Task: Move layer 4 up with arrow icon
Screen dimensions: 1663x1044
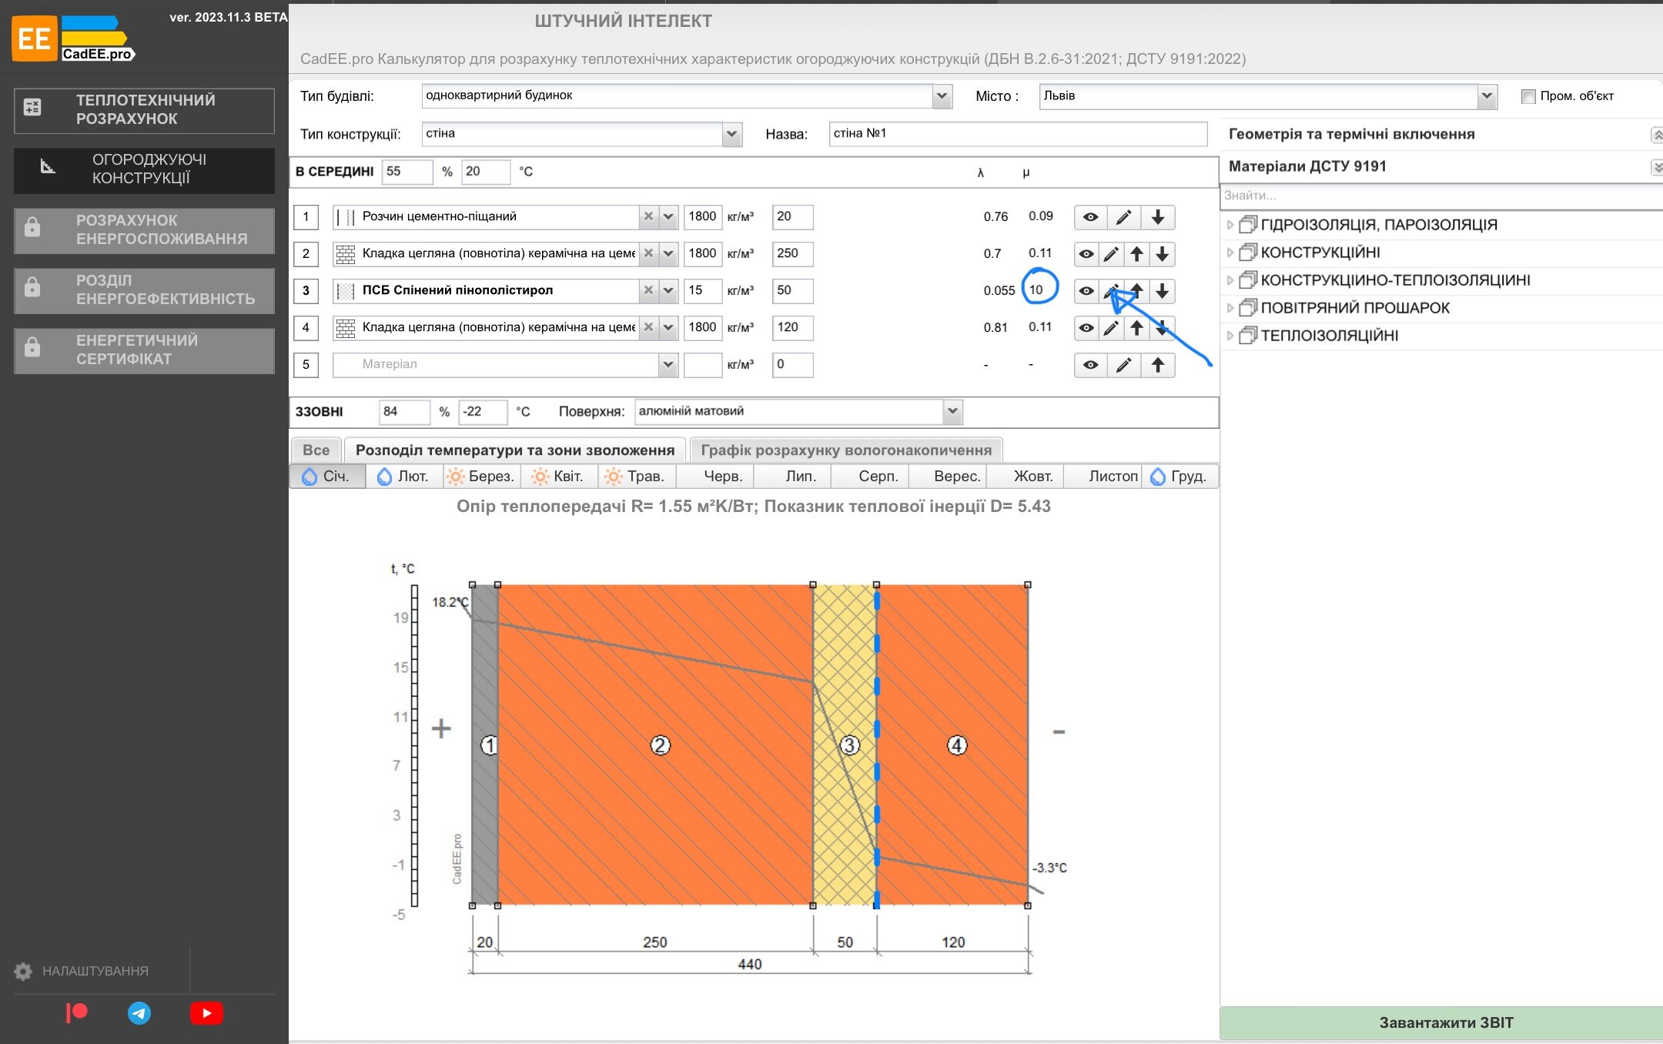Action: tap(1136, 328)
